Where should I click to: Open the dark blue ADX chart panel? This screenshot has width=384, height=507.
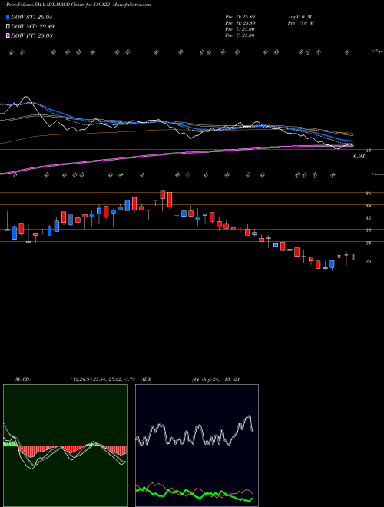(197, 446)
